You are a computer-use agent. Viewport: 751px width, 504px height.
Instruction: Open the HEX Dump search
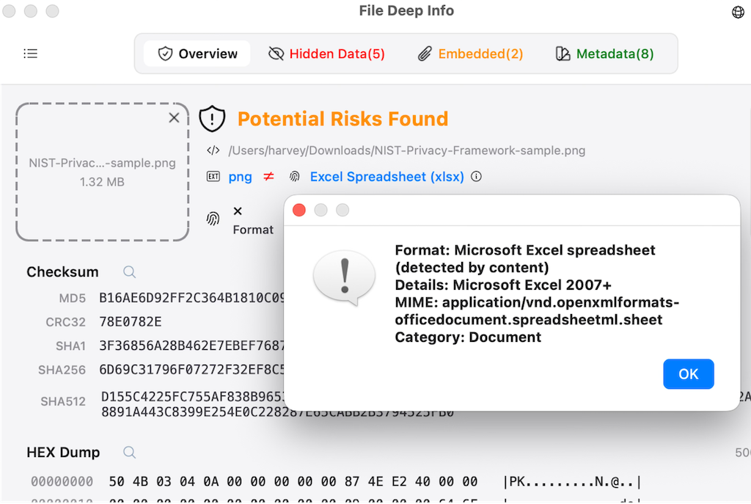130,453
